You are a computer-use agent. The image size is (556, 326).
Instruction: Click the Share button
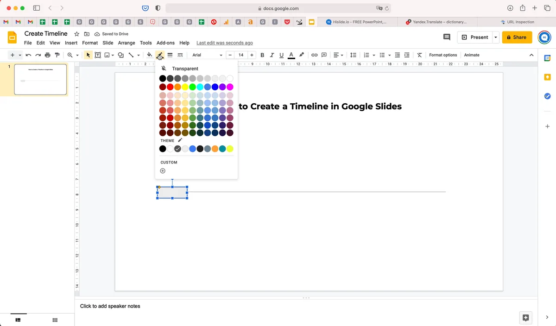point(517,37)
